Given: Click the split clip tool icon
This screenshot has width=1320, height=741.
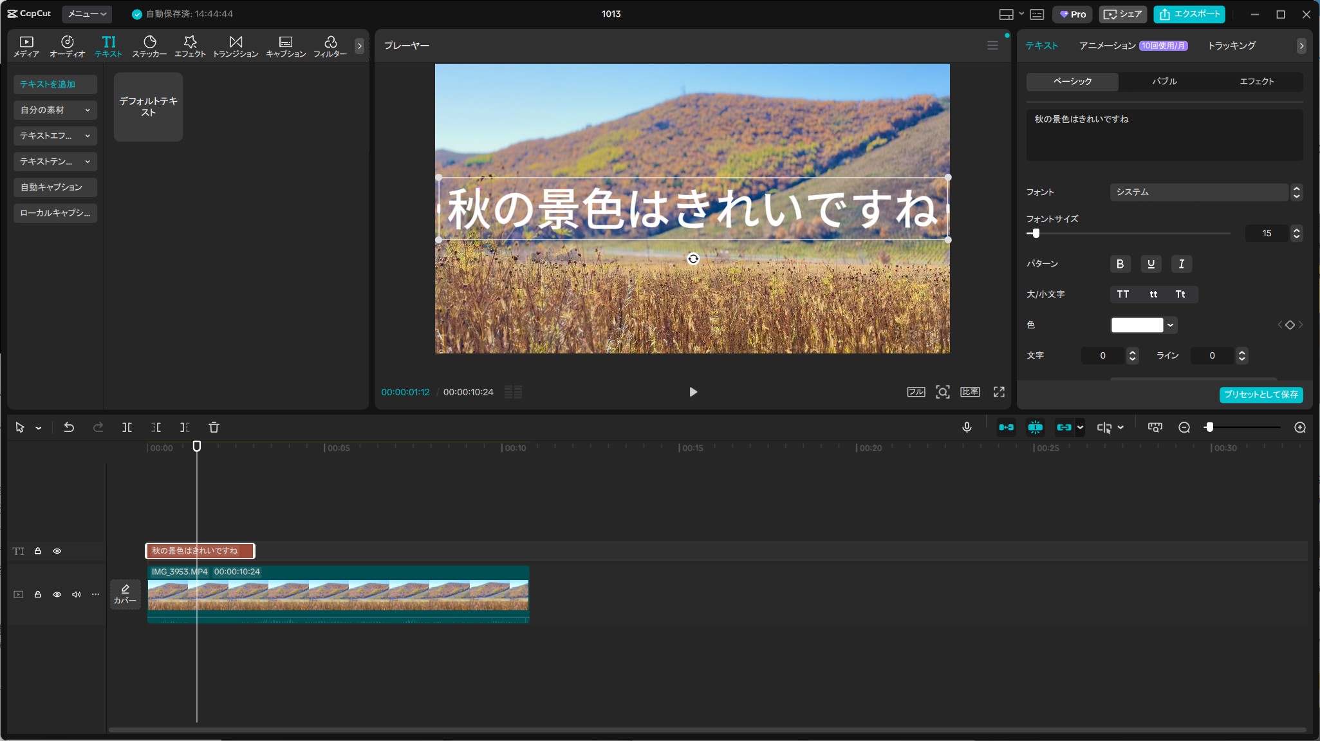Looking at the screenshot, I should (127, 427).
